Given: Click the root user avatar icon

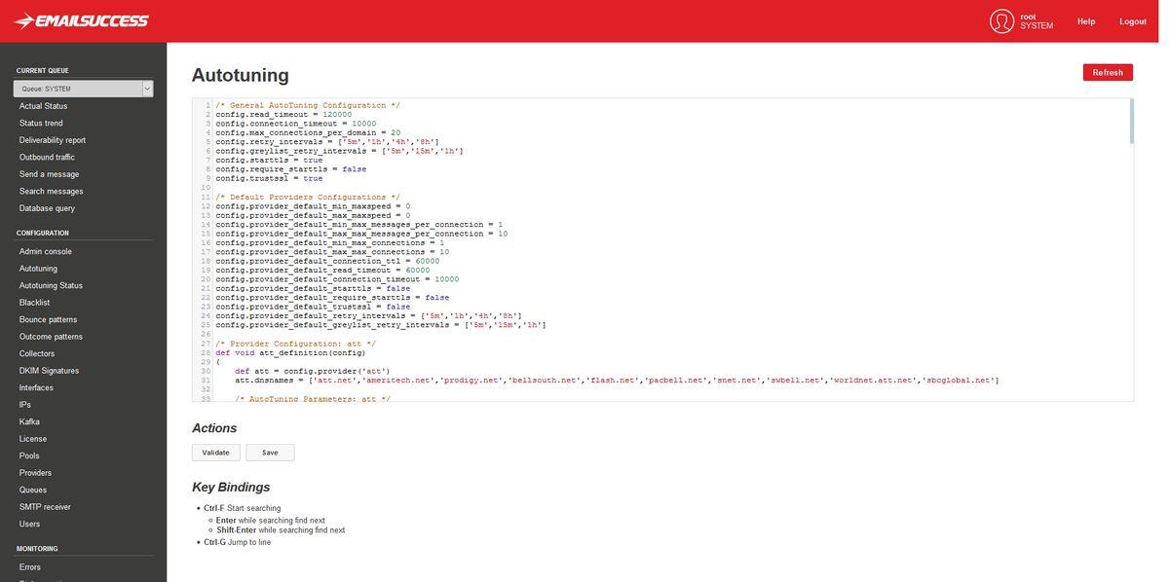Looking at the screenshot, I should point(1001,21).
